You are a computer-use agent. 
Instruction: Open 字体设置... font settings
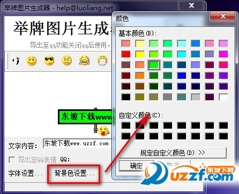(25, 173)
